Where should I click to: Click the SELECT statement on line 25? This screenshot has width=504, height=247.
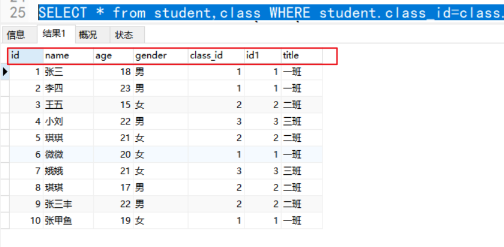pyautogui.click(x=271, y=13)
